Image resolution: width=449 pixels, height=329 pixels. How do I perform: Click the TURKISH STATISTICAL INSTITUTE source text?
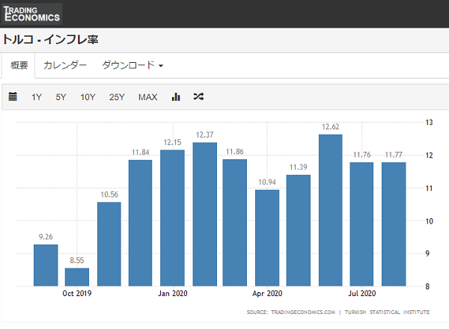click(x=387, y=312)
